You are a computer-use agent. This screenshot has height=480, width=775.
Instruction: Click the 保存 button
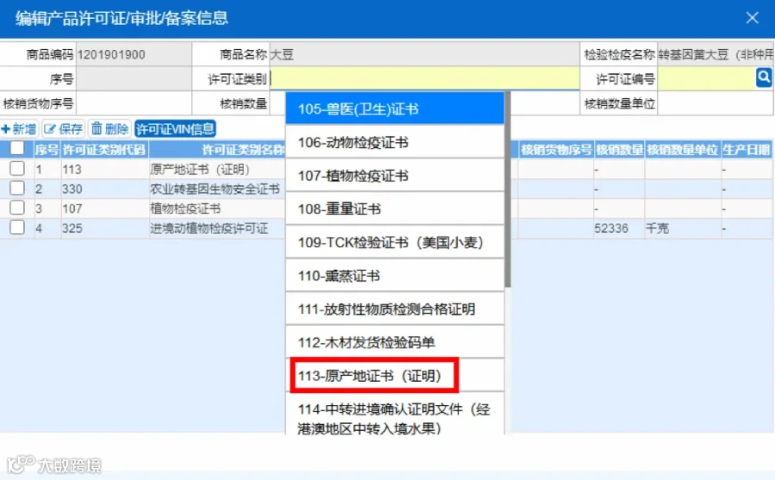tap(63, 129)
